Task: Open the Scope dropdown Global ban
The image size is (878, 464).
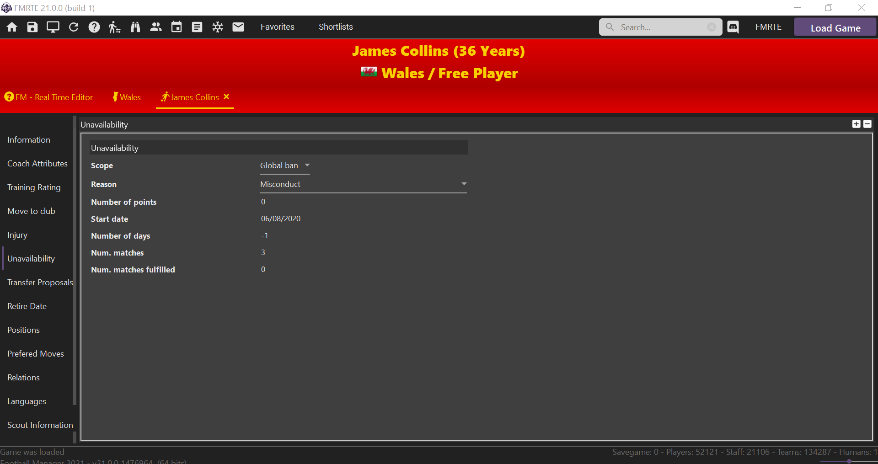Action: (x=285, y=165)
